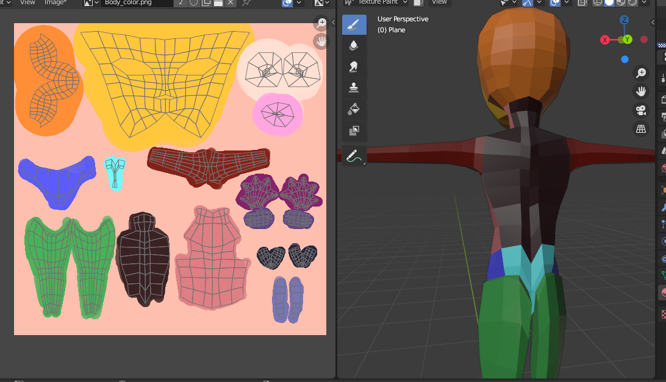Screen dimensions: 666x382
Task: Click the new image duplicate icon
Action: click(206, 2)
